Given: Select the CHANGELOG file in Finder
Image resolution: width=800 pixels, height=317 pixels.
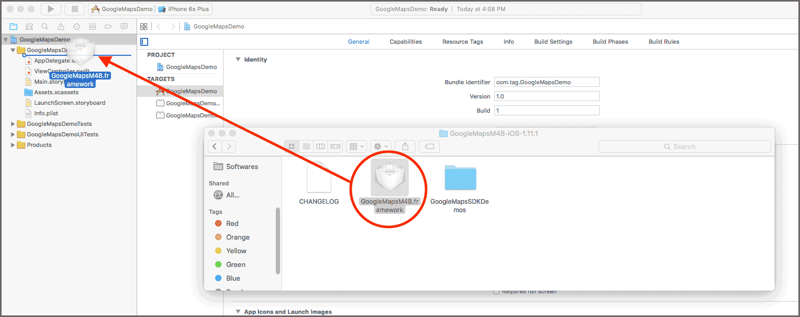Looking at the screenshot, I should point(319,183).
